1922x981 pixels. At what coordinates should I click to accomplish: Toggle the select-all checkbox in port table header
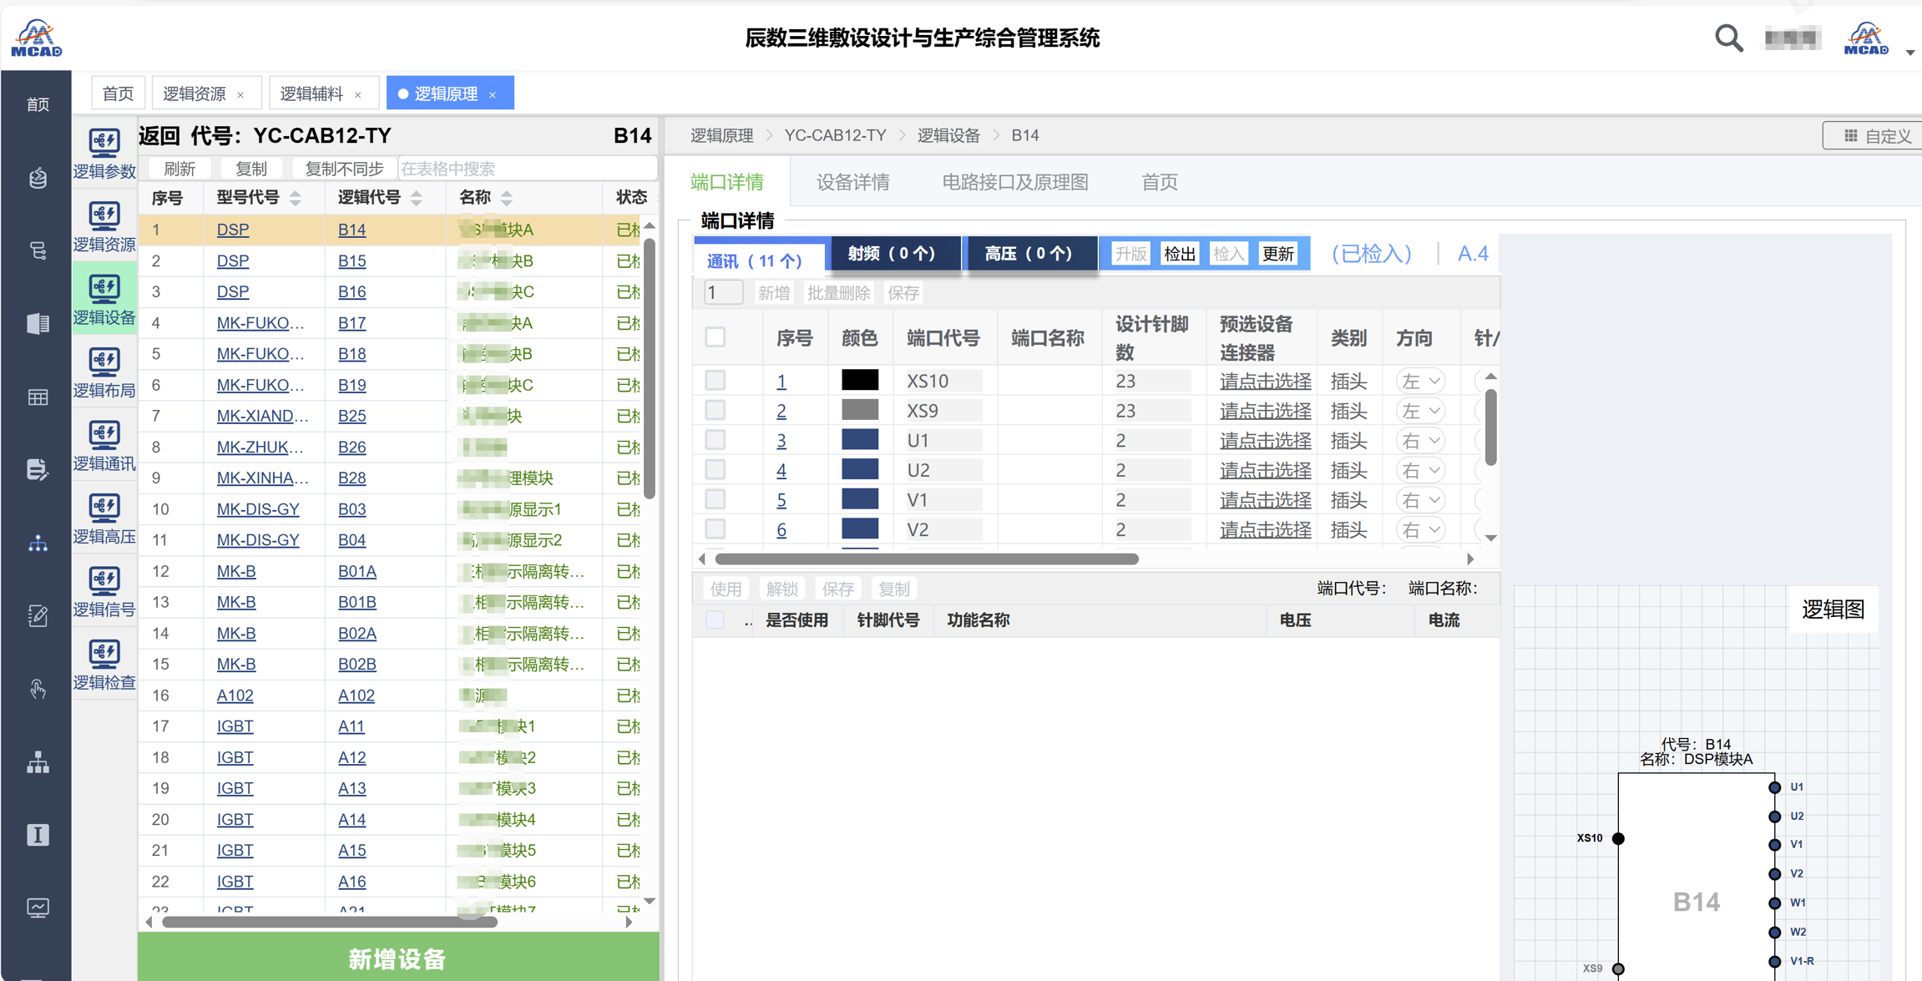[715, 337]
